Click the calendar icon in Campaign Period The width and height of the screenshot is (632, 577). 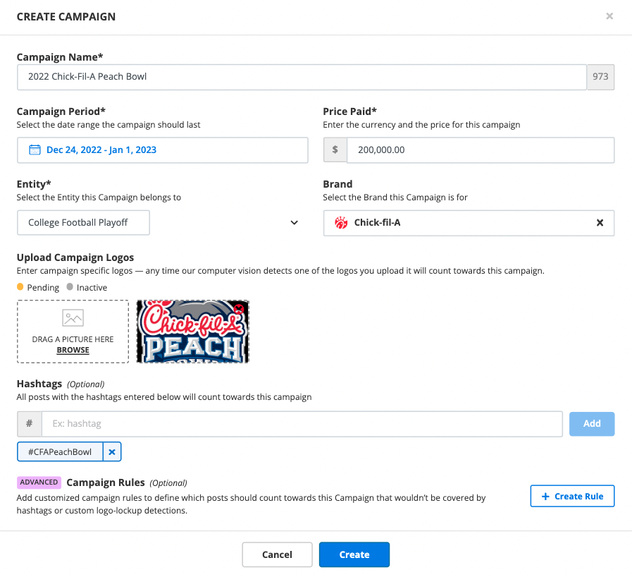[x=35, y=150]
